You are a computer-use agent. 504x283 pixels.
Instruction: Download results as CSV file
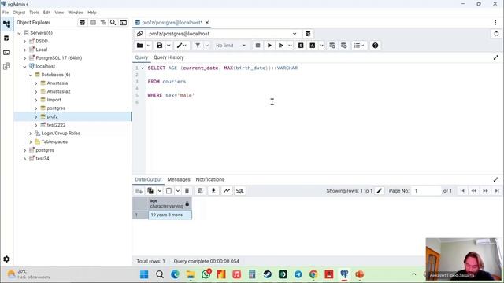(x=213, y=191)
